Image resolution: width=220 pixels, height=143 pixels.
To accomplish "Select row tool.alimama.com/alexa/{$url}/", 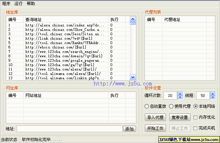I will point(68,74).
